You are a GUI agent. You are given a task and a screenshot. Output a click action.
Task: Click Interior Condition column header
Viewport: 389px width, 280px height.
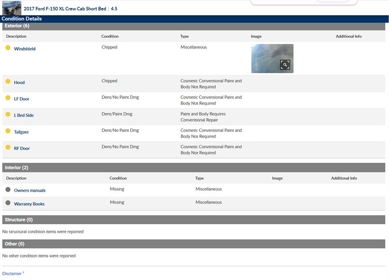(118, 178)
